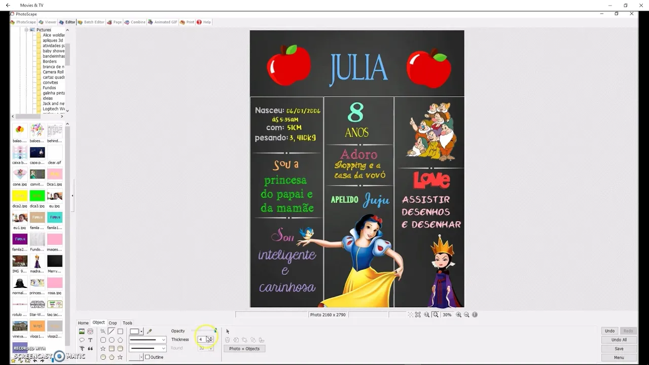Viewport: 649px width, 365px height.
Task: Open the Combine tab
Action: point(135,22)
